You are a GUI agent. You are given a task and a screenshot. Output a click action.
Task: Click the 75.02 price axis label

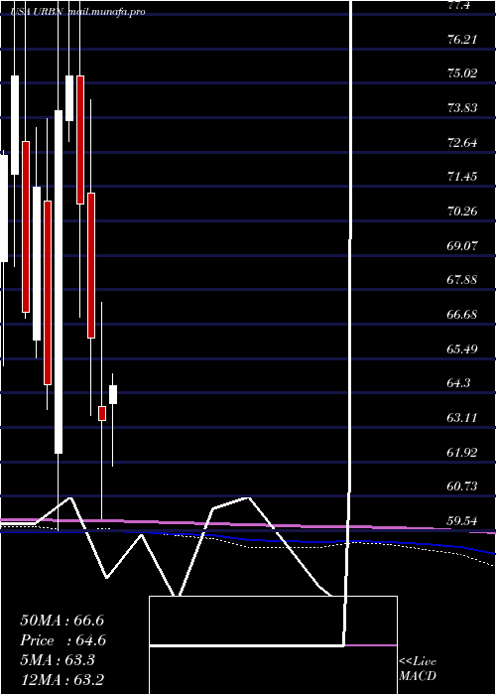(462, 73)
